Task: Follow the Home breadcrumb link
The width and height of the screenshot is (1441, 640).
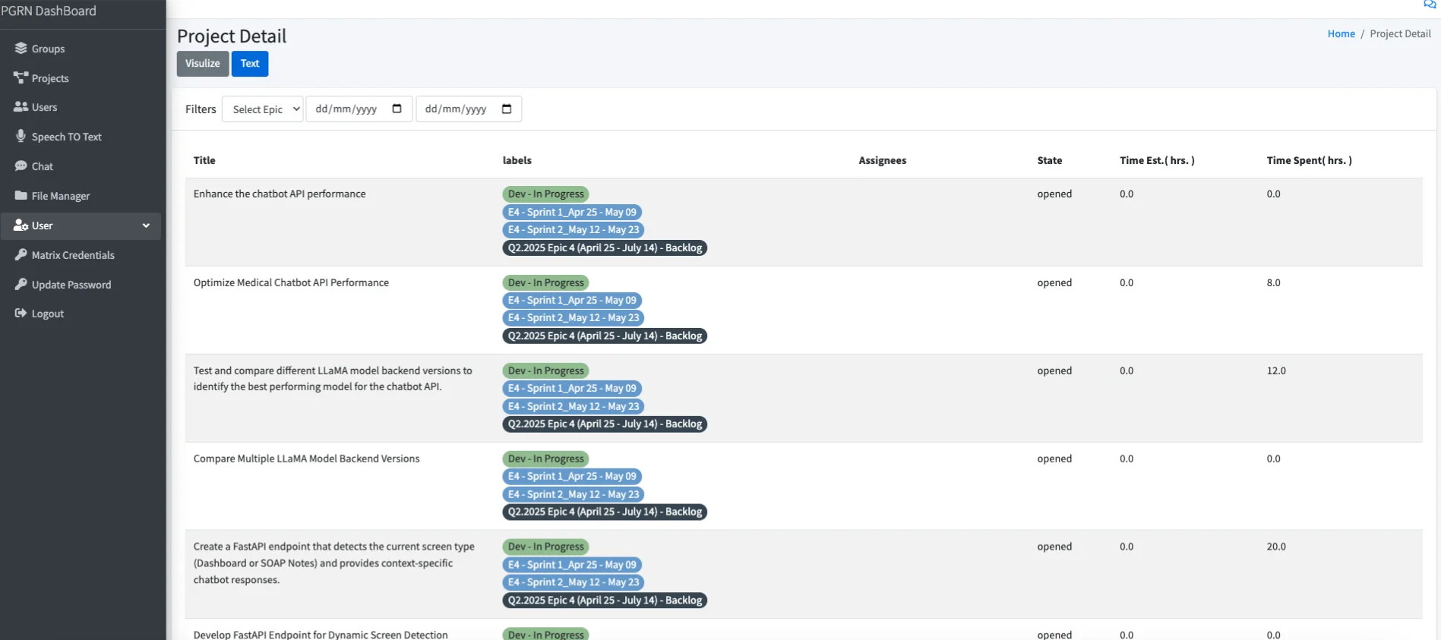Action: [1341, 34]
